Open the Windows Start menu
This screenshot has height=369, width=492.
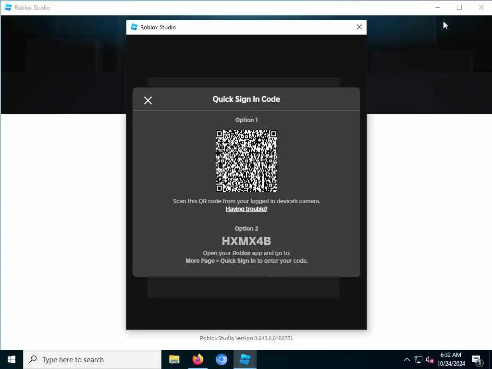click(12, 359)
